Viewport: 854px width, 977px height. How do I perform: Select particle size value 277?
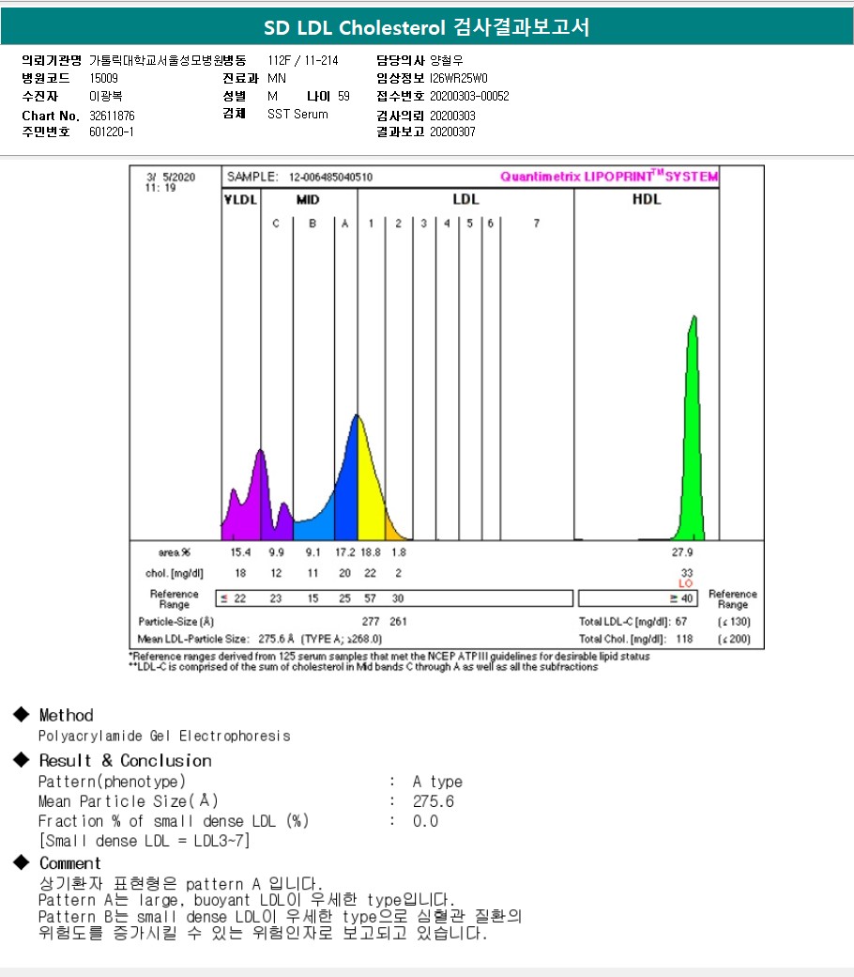371,622
